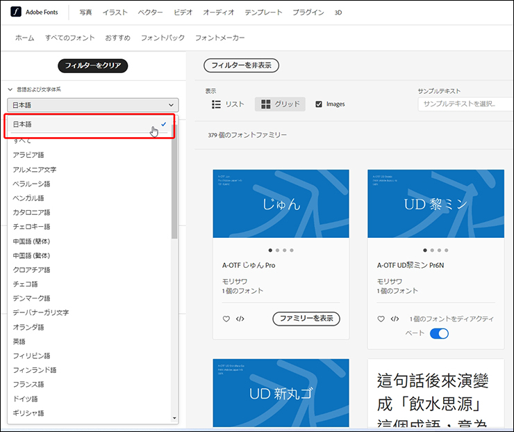The image size is (514, 432).
Task: Switch to リスト view icon
Action: pyautogui.click(x=216, y=104)
